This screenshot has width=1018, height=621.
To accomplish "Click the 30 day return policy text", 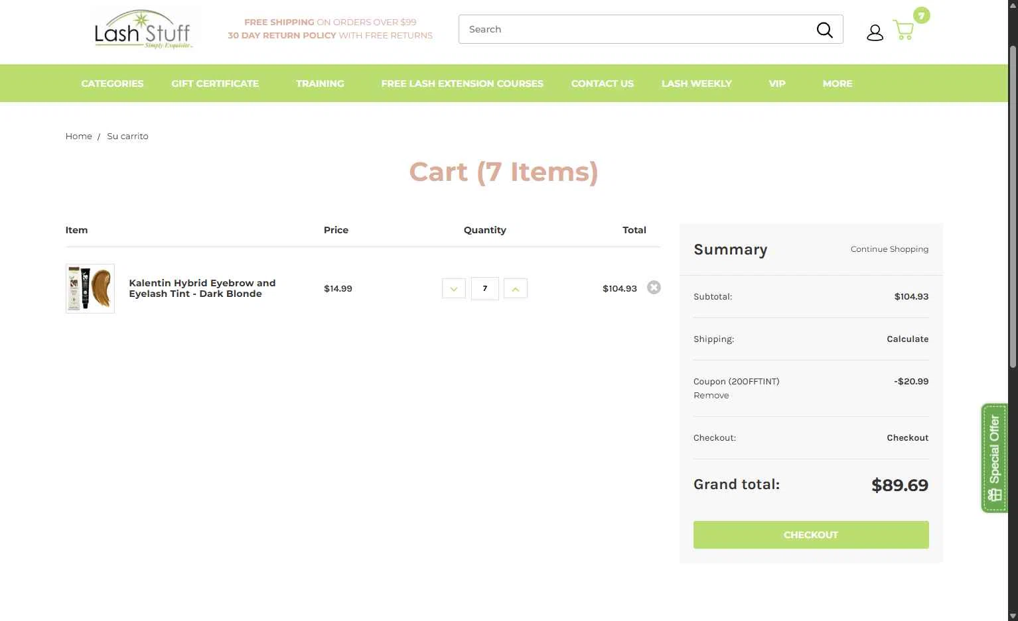I will coord(330,36).
